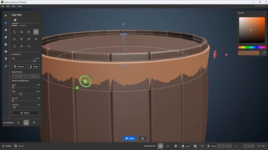Viewport: 268px width, 150px height.
Task: Click the blue Apply button
Action: pyautogui.click(x=129, y=138)
